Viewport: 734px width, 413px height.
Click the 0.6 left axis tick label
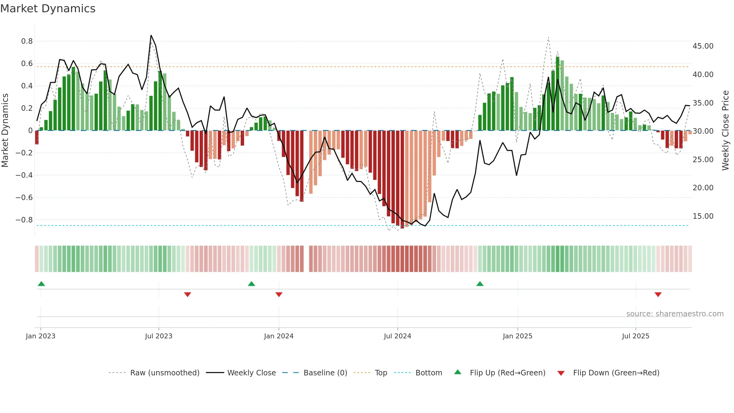click(x=27, y=64)
